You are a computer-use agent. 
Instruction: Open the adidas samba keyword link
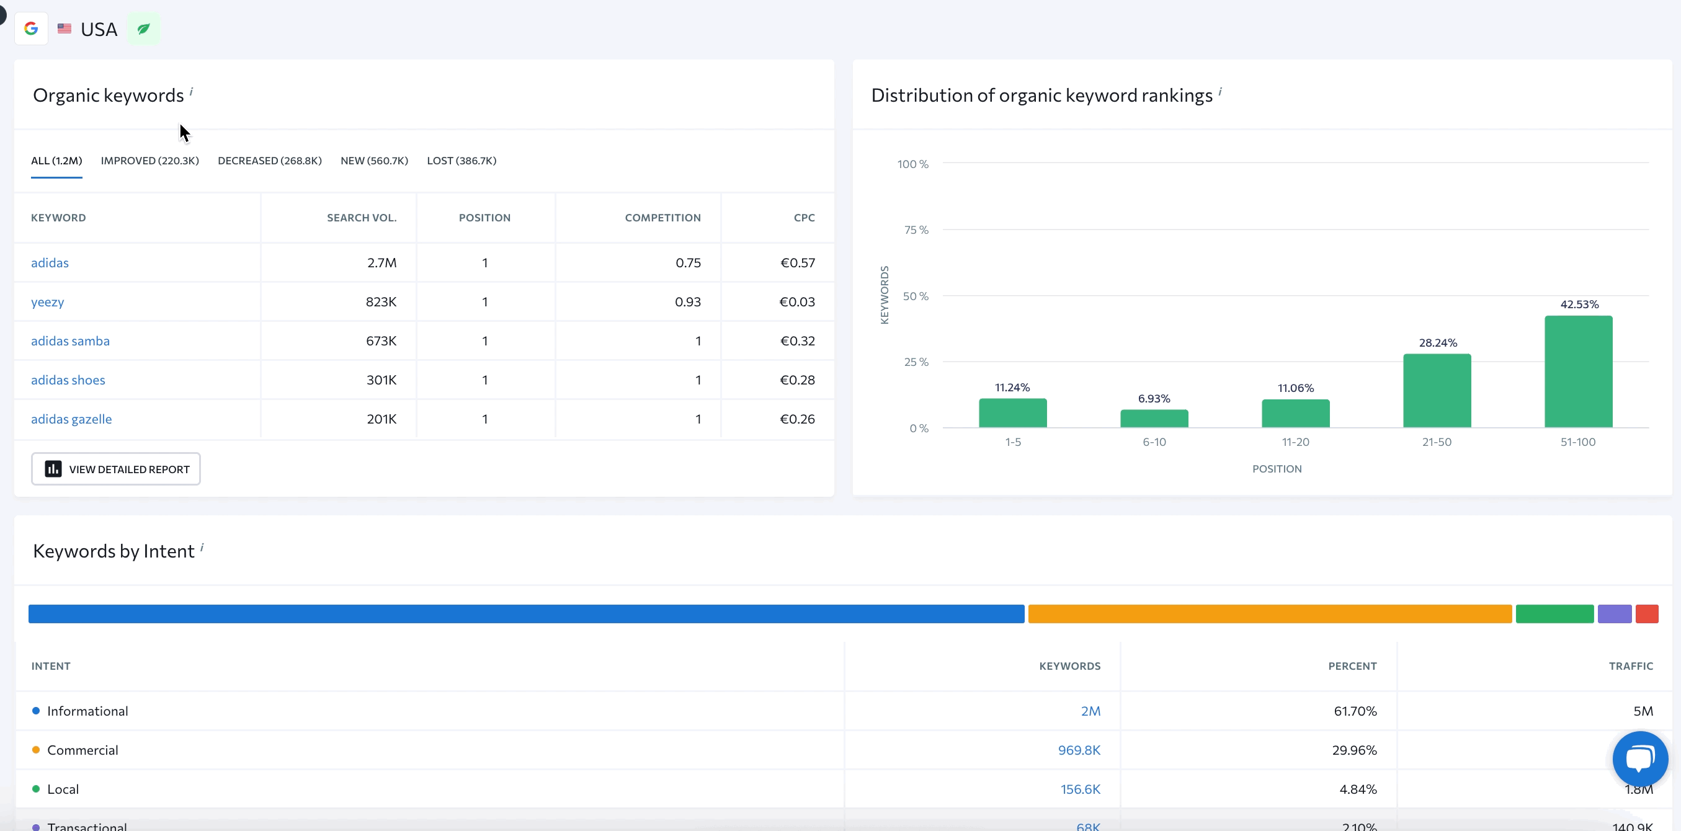pyautogui.click(x=71, y=340)
